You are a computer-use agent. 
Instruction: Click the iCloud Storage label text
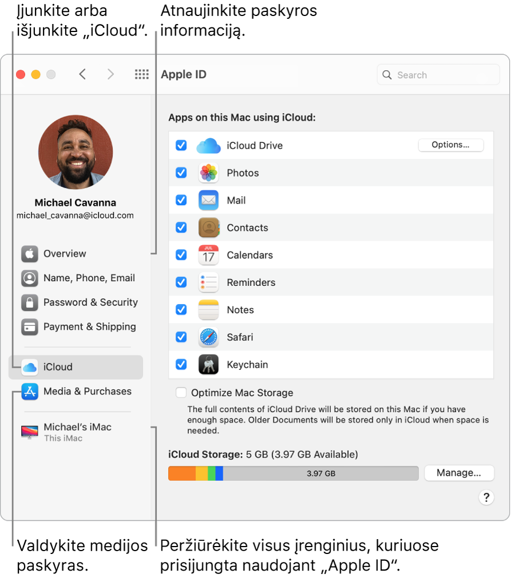pos(205,455)
